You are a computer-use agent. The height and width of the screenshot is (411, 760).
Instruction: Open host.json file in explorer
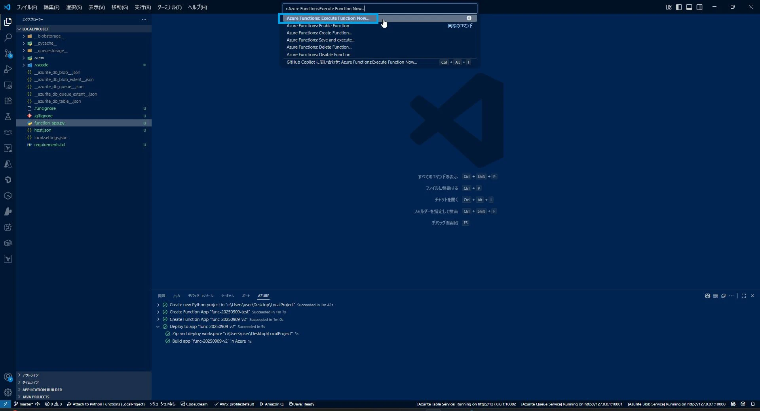click(x=84, y=130)
